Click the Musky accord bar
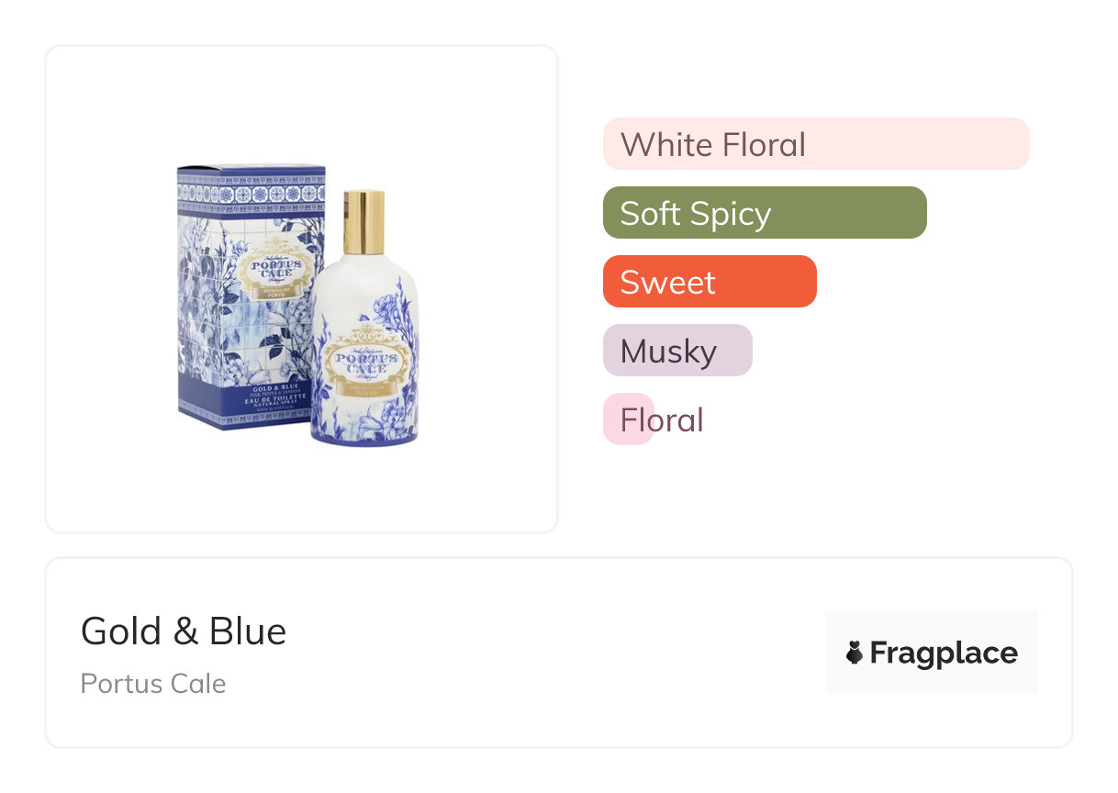Viewport: 1118px width, 793px height. tap(676, 351)
